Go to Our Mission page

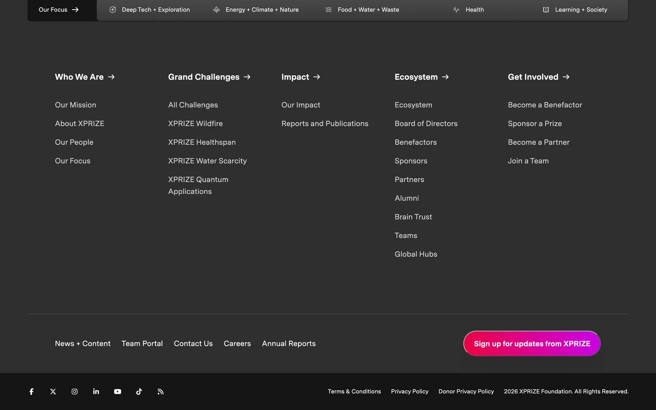[x=75, y=105]
